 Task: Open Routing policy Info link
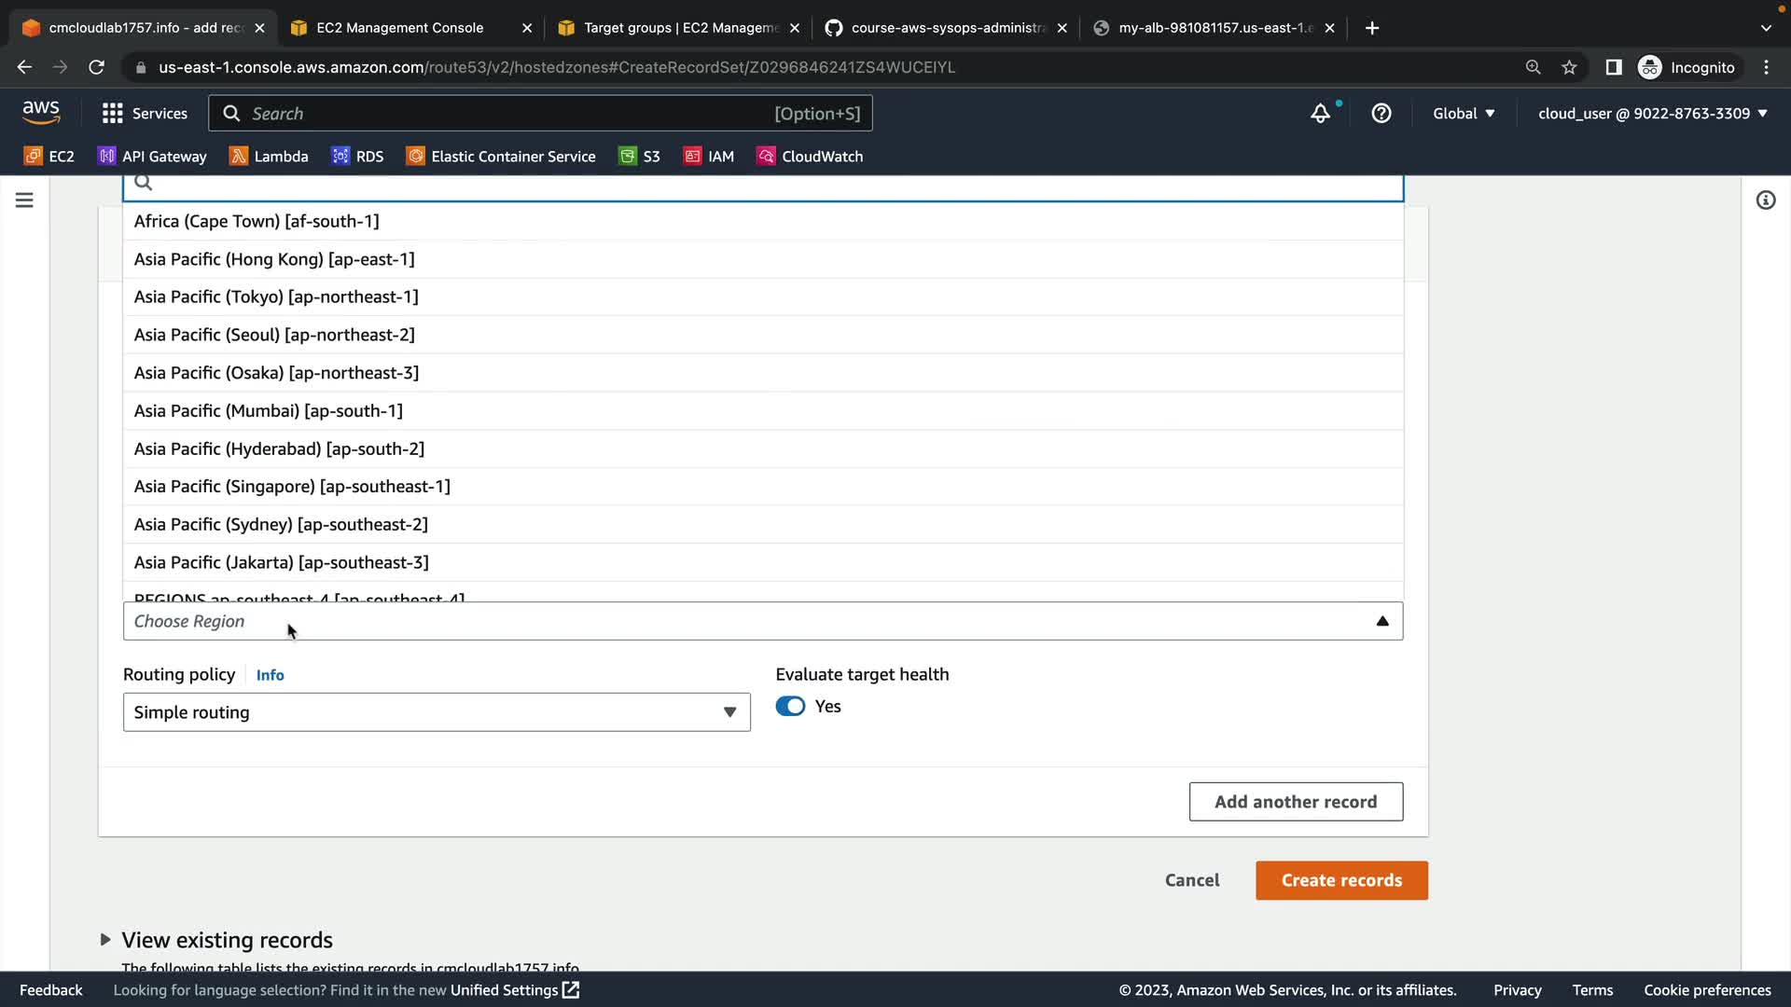(270, 675)
